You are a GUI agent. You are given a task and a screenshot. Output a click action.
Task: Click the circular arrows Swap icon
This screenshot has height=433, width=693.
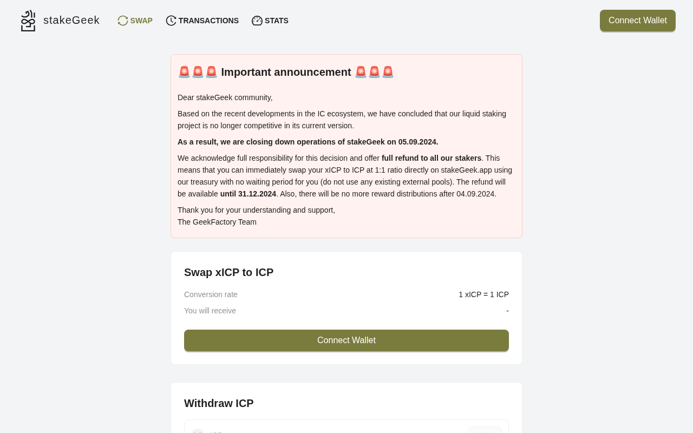click(123, 21)
